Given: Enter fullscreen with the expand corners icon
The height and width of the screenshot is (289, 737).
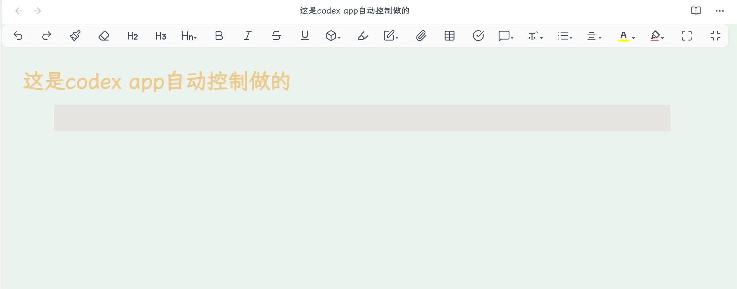Looking at the screenshot, I should point(686,36).
